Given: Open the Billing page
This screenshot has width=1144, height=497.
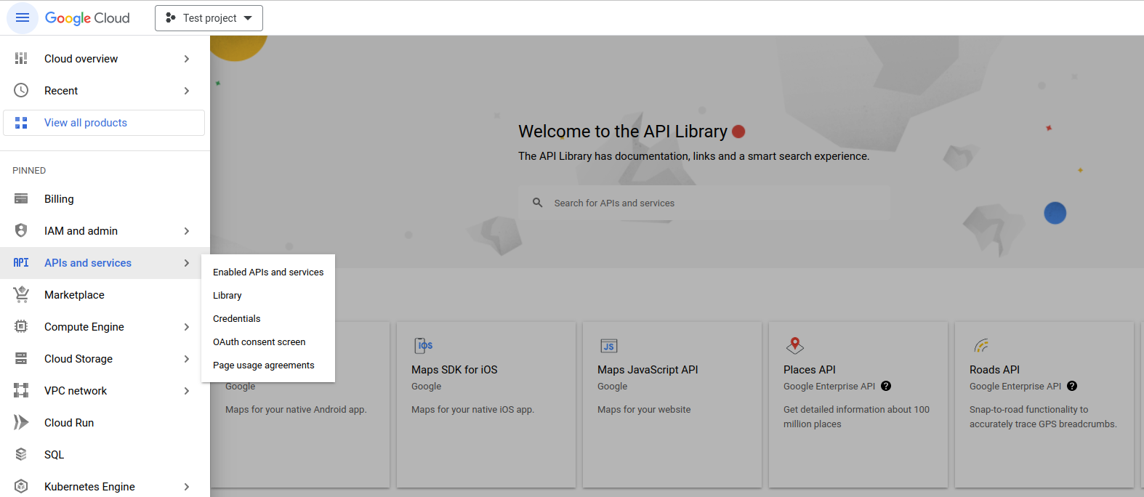Looking at the screenshot, I should coord(105,198).
